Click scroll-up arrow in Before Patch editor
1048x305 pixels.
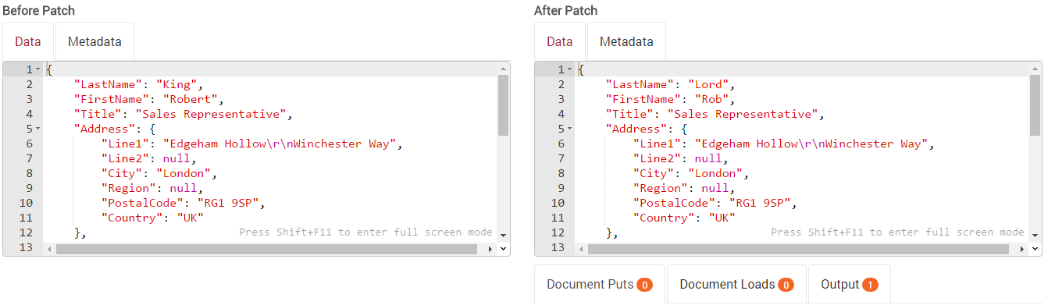coord(503,69)
